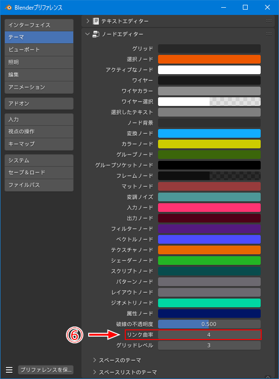Screen dimensions: 279x379
Task: Open the blue 変換ノード color swatch
Action: [210, 133]
